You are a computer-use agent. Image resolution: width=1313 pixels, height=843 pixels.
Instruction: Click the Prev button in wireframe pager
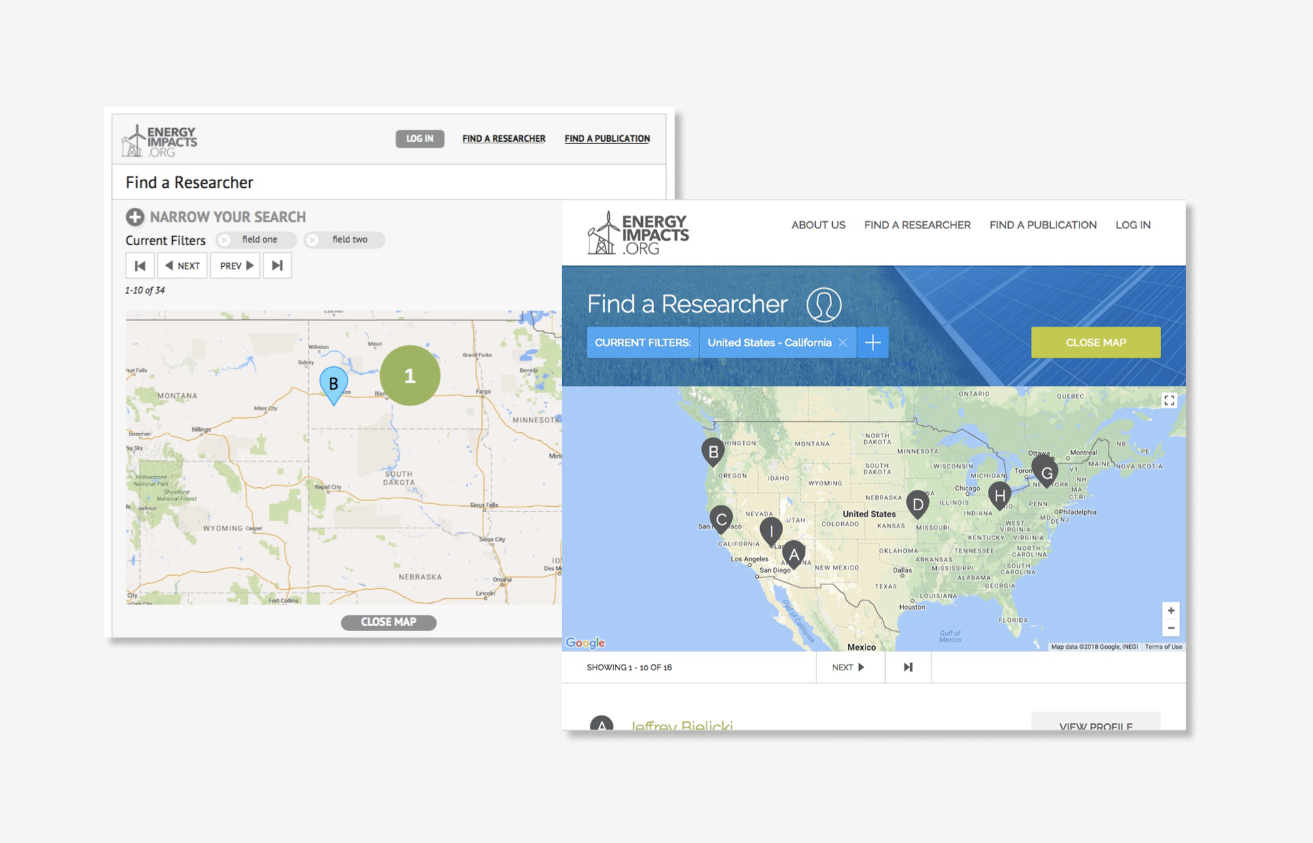[236, 266]
